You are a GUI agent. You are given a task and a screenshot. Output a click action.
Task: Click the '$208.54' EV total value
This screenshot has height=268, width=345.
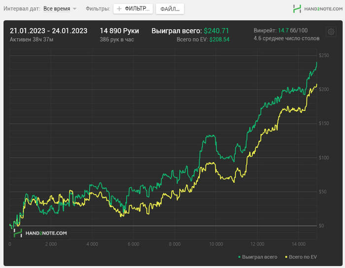[219, 39]
